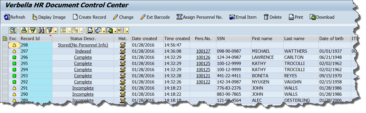Click the SSN column header

pyautogui.click(x=234, y=38)
